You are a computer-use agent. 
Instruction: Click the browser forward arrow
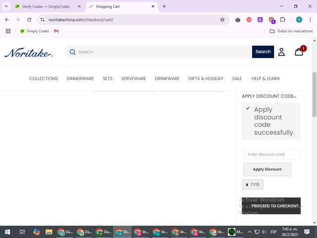point(18,20)
